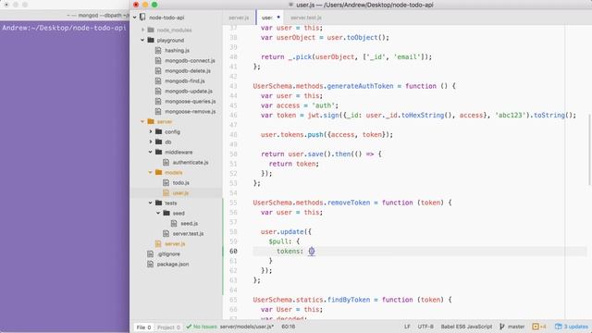Viewport: 592px width, 333px height.
Task: Click the git changes +4 icon
Action: [536, 327]
